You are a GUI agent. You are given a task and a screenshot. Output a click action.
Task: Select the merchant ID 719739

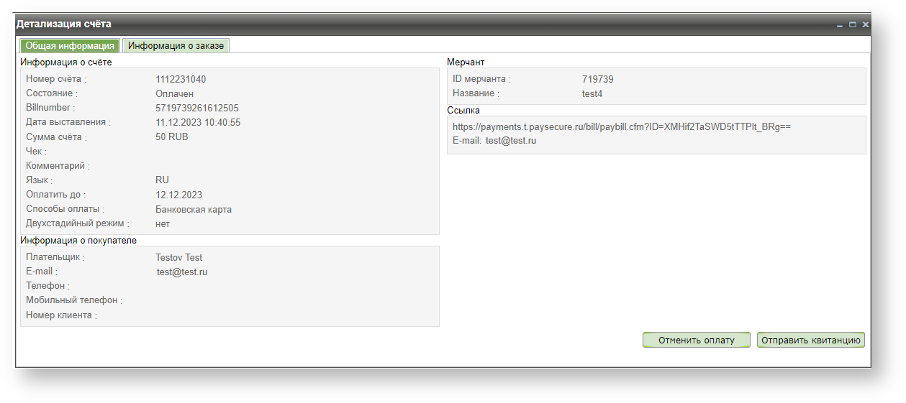coord(598,79)
